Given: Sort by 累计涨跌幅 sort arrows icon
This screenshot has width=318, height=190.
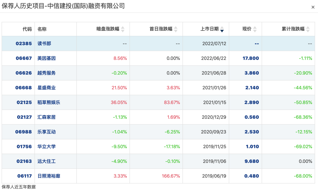Looking at the screenshot, I should point(308,29).
